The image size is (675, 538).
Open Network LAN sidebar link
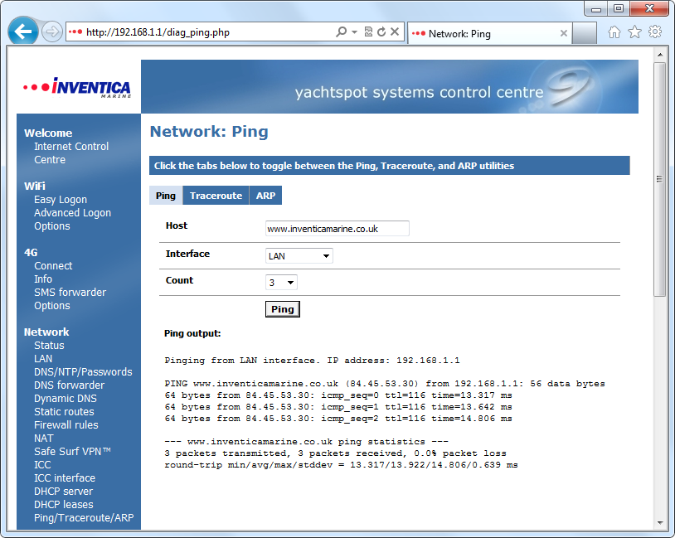43,358
